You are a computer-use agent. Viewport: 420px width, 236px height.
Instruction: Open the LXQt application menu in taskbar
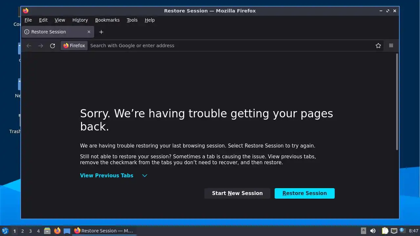point(5,231)
